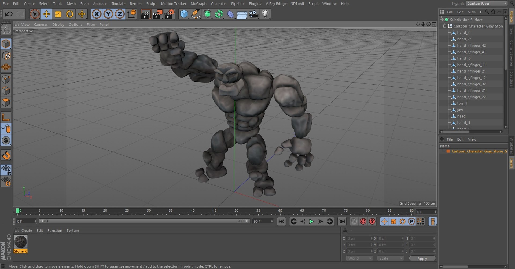
Task: Switch to Model mode cube icon
Action: click(6, 44)
